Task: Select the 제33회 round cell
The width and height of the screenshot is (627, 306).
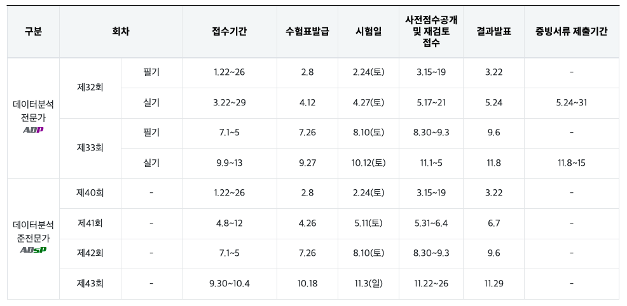Action: pyautogui.click(x=90, y=148)
